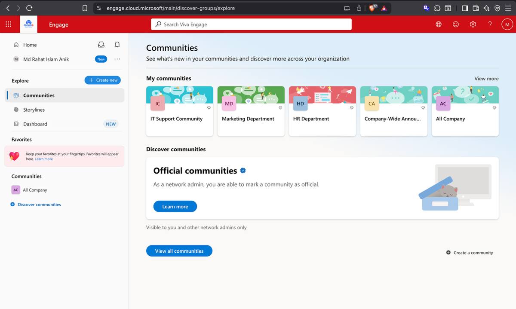Click browser share icon
This screenshot has height=309, width=516.
coord(359,8)
